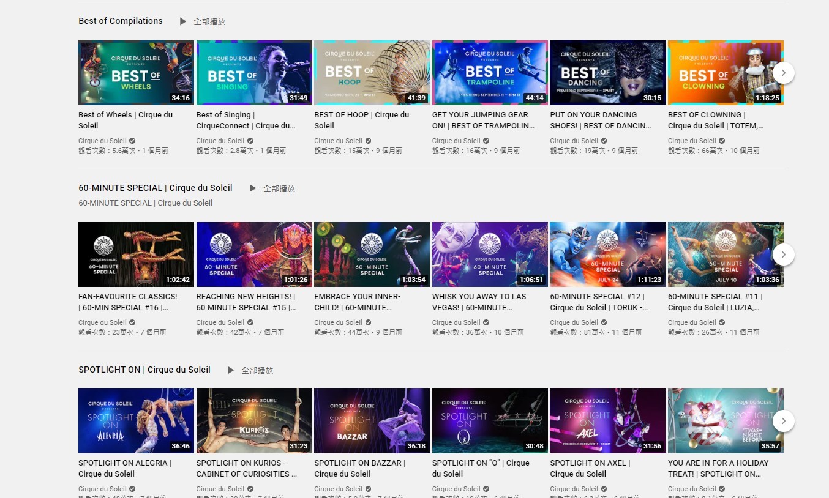The image size is (829, 498).
Task: Open the Spotlight on Kurios thumbnail
Action: [x=254, y=421]
